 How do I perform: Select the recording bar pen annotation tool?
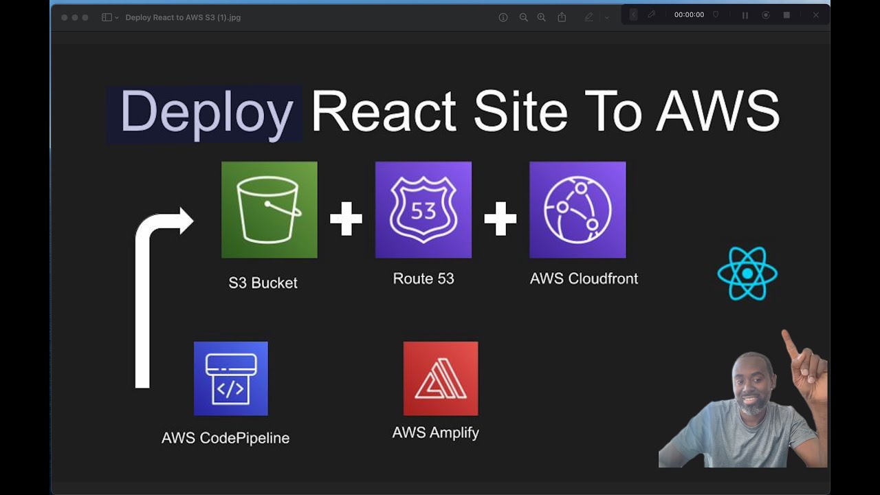click(651, 14)
